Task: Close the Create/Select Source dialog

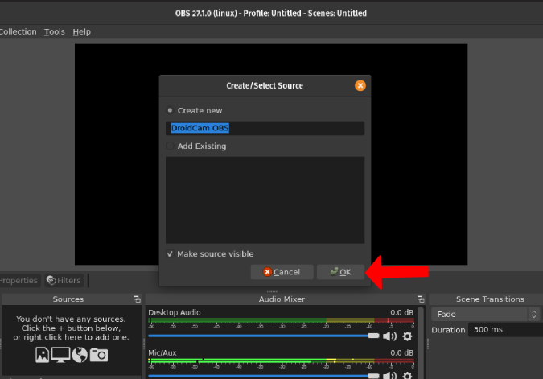Action: (x=360, y=85)
